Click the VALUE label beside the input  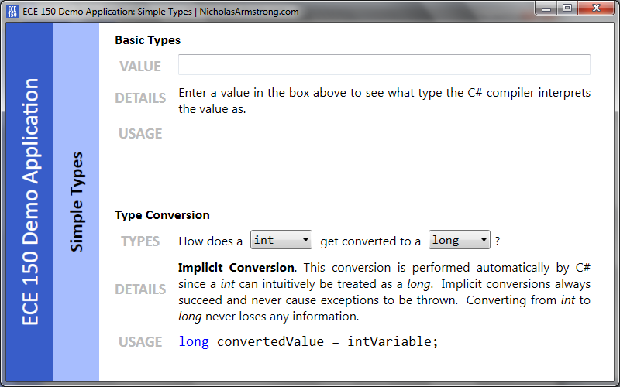tap(140, 66)
